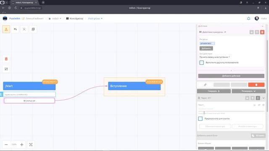269x151 pixels.
Task: Move the Text №1 block up
Action: pyautogui.click(x=253, y=98)
